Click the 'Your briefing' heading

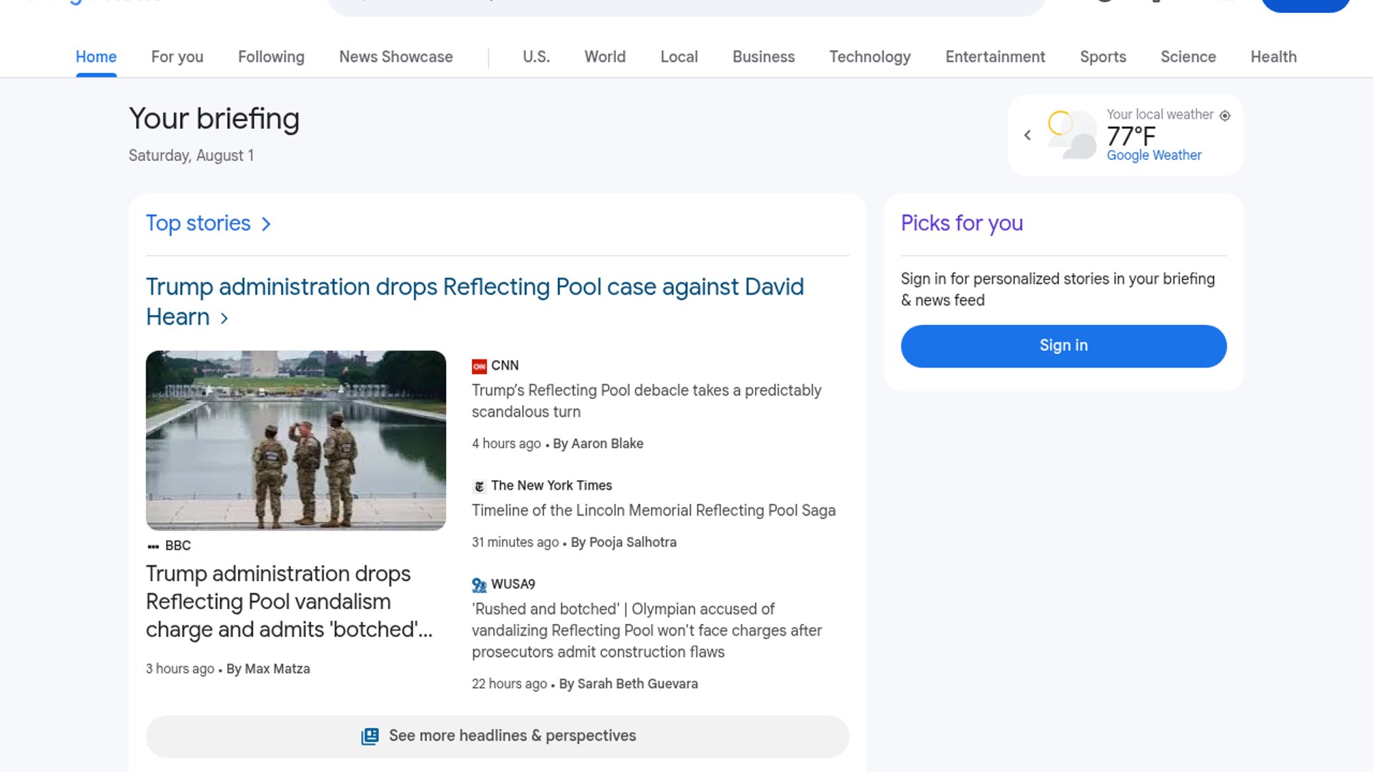[214, 119]
